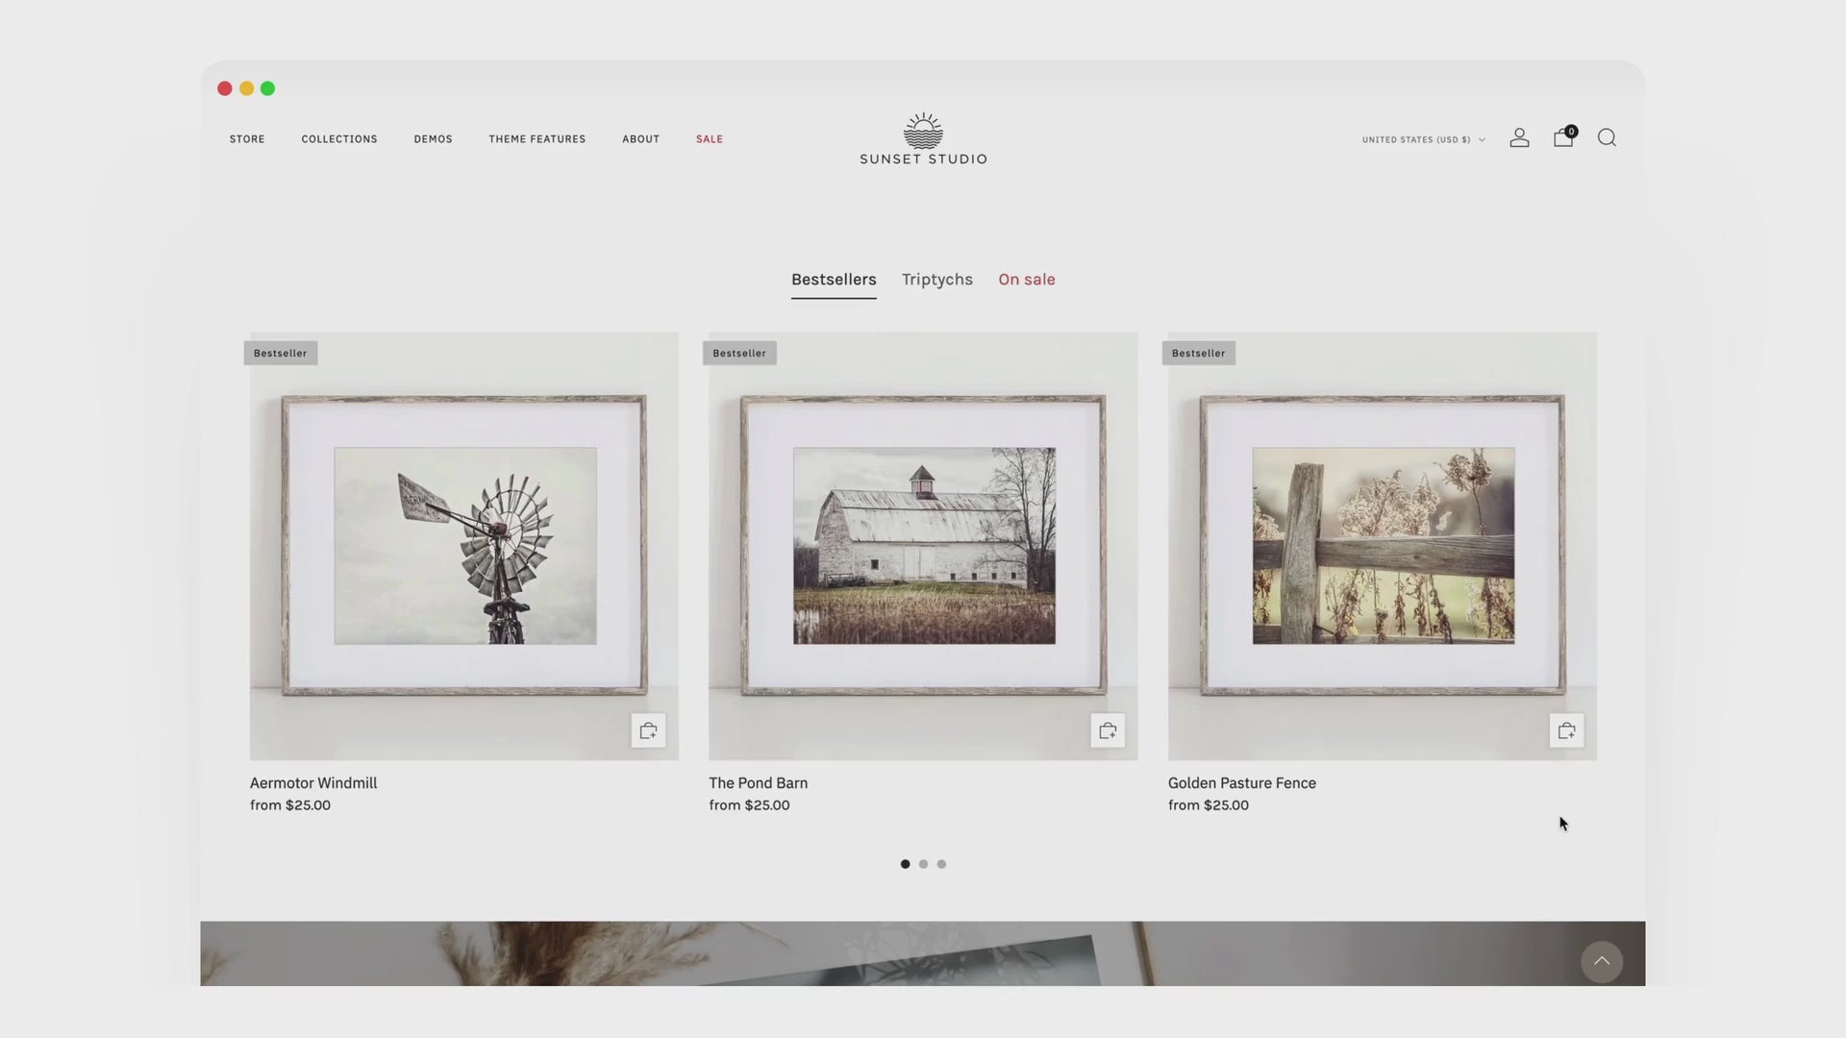Open the Sale link in navigation

710,139
